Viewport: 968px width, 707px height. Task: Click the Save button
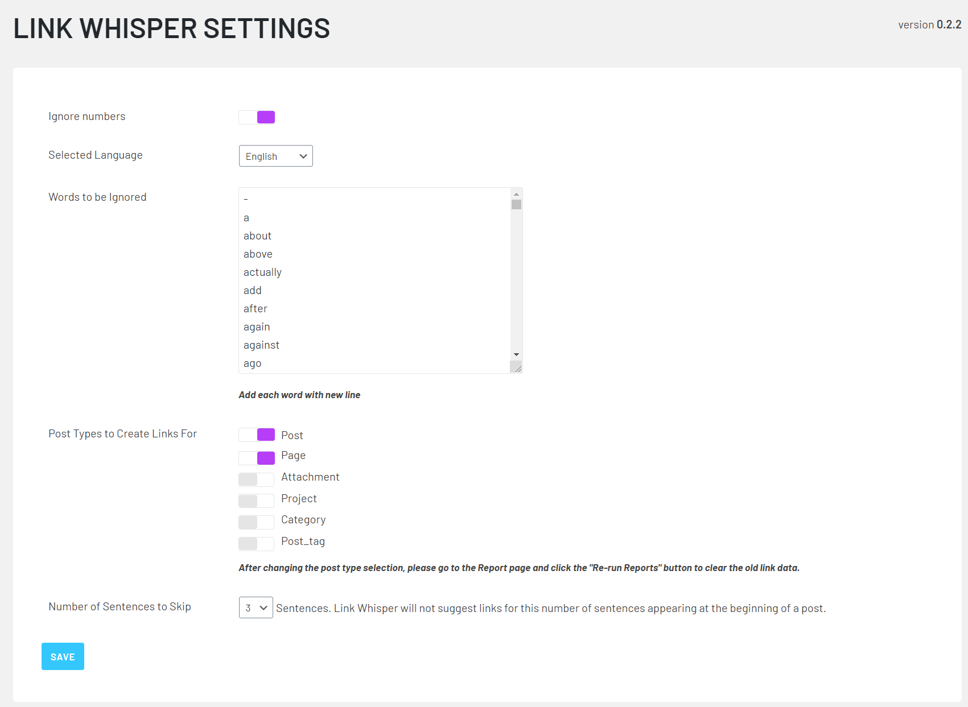pyautogui.click(x=63, y=656)
